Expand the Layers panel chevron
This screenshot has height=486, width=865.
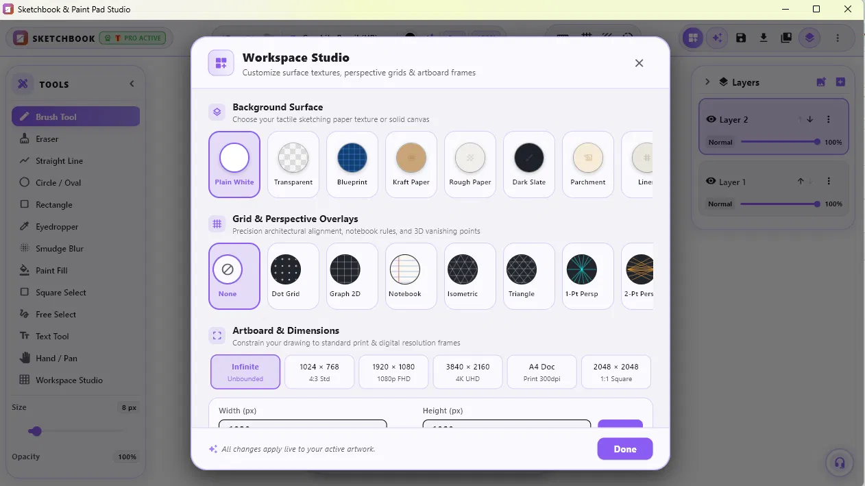pos(707,82)
